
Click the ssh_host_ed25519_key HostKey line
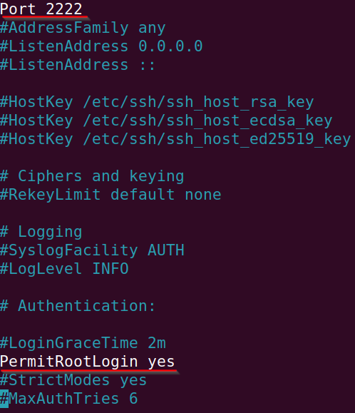click(x=175, y=139)
